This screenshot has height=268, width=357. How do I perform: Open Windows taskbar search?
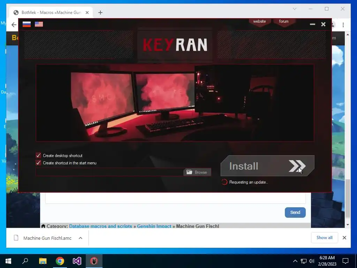tap(25, 261)
